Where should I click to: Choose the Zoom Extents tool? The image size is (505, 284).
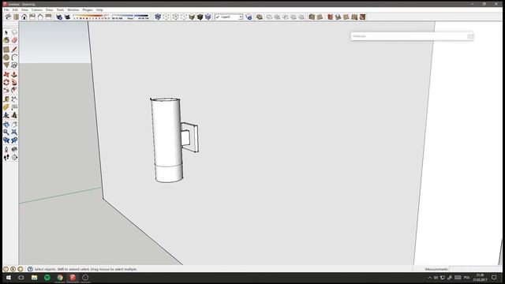[x=14, y=132]
